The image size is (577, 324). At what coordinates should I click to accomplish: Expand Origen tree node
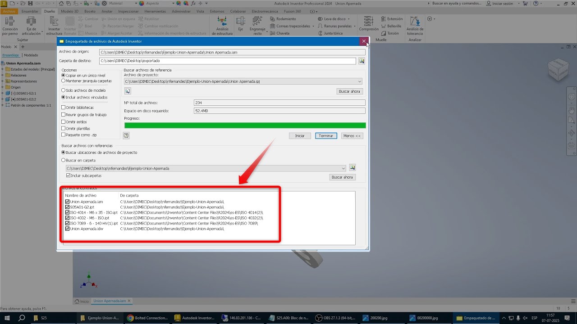coord(2,87)
